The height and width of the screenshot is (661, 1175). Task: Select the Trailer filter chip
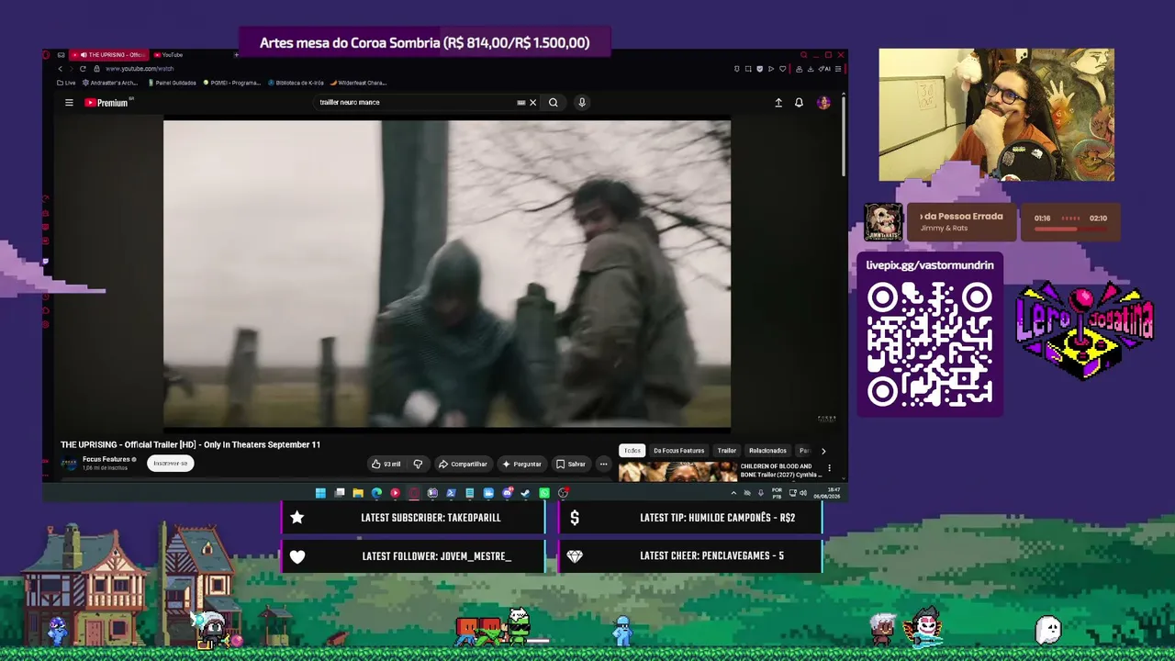click(727, 451)
